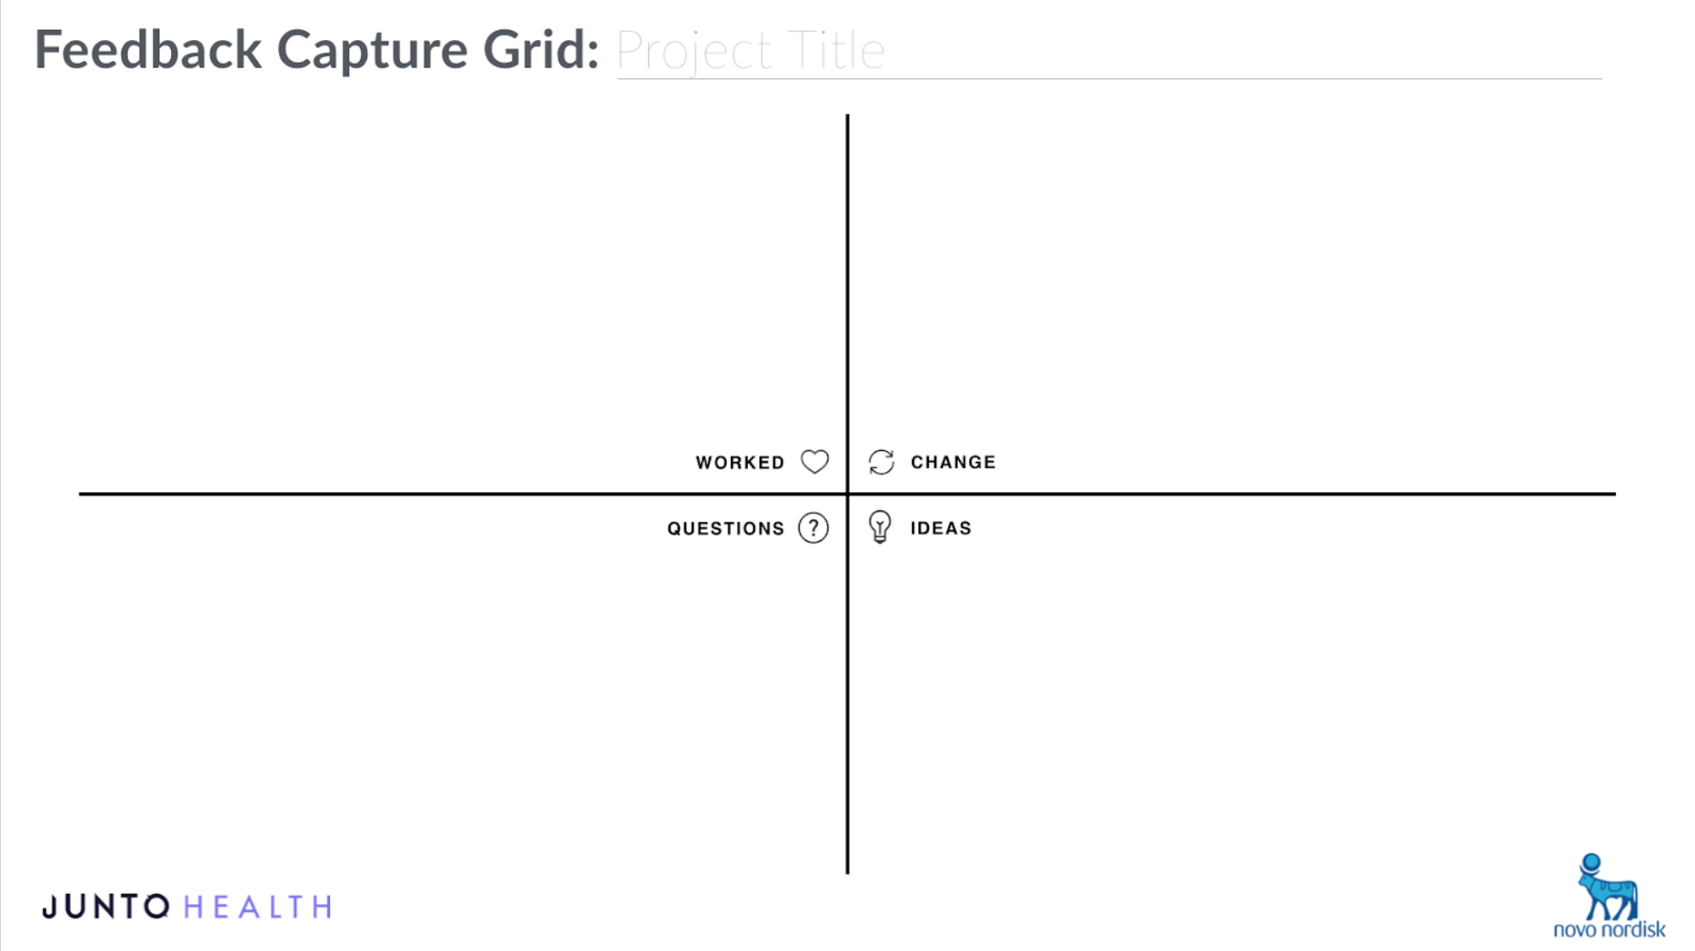Click the Novo Nordisk bull logo
This screenshot has height=951, width=1695.
tap(1607, 887)
